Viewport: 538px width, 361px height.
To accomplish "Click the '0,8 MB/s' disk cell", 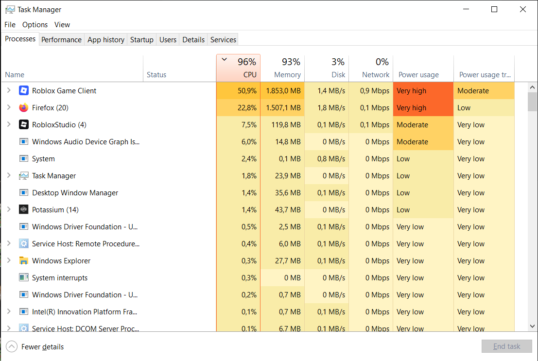I will tap(327, 159).
